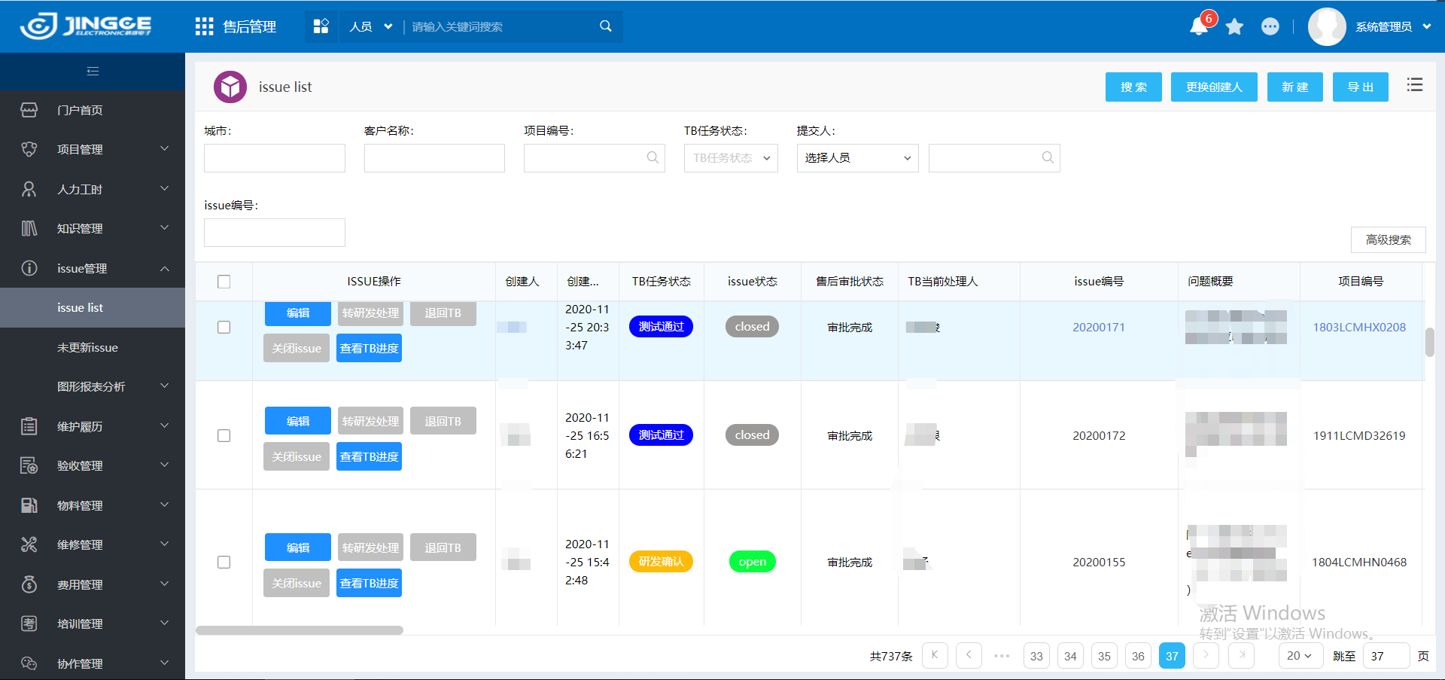Click the user avatar picture
The image size is (1445, 680).
[x=1327, y=27]
